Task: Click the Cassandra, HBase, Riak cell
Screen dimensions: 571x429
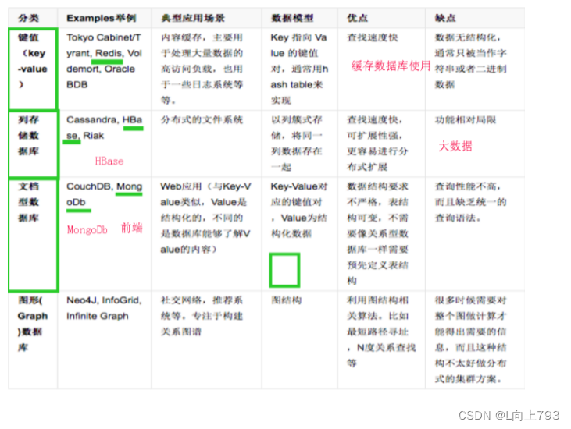Action: coord(104,144)
